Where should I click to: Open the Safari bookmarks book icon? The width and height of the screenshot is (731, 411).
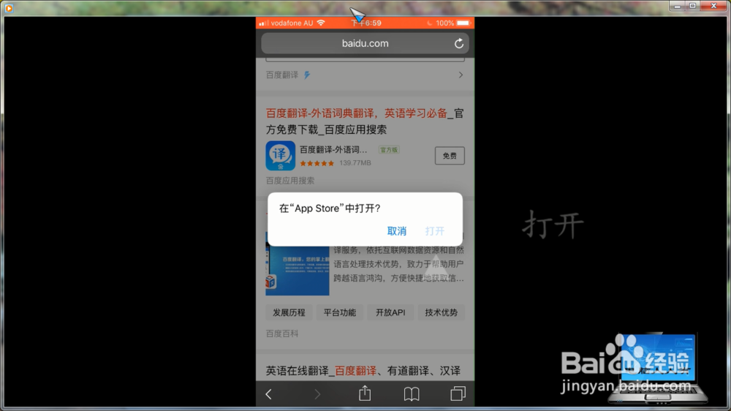pos(412,394)
